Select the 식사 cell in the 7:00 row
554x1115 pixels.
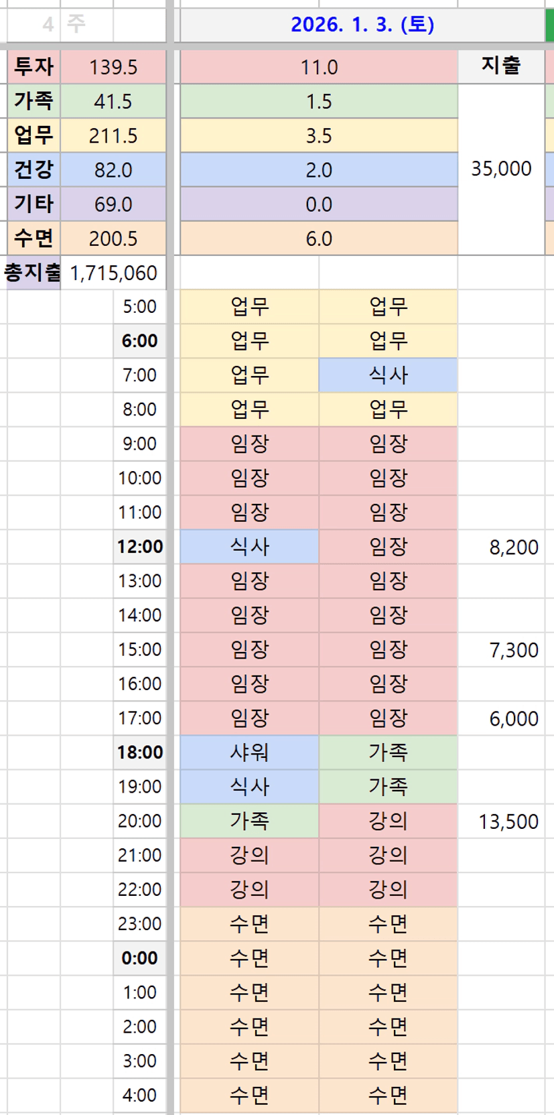pos(388,375)
